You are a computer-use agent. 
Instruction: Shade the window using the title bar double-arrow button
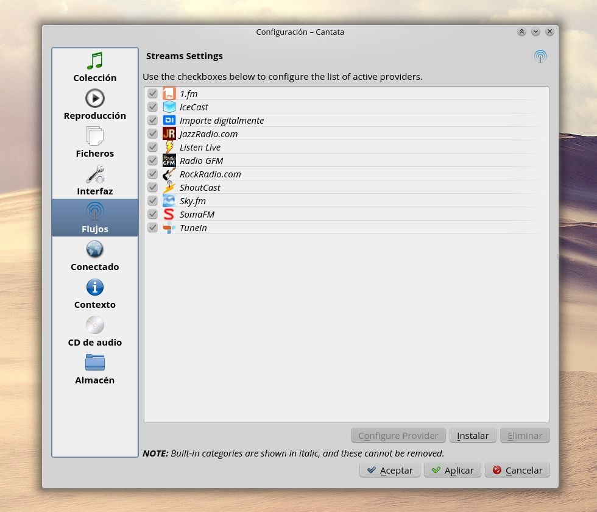521,32
